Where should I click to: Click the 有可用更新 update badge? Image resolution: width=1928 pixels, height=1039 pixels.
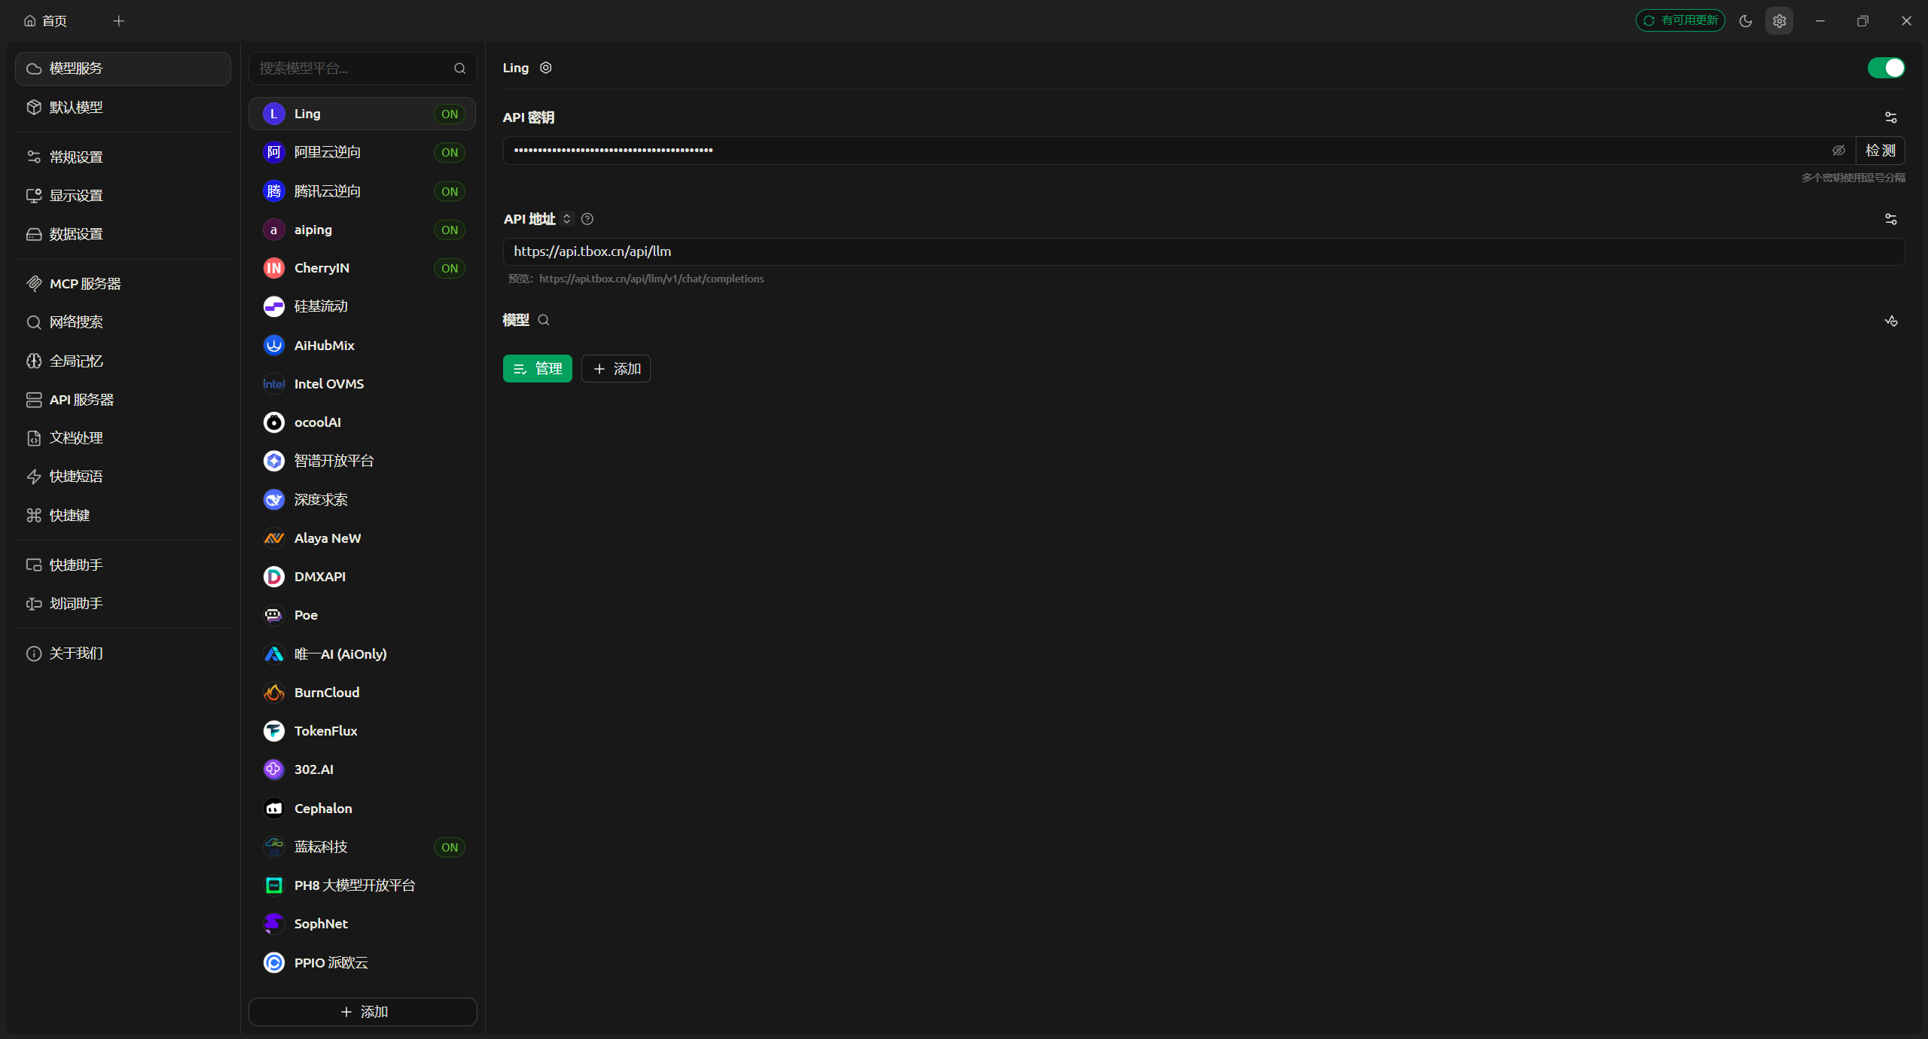tap(1680, 20)
